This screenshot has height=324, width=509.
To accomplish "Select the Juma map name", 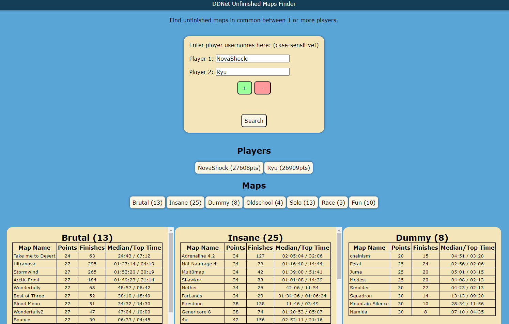I will pos(356,272).
